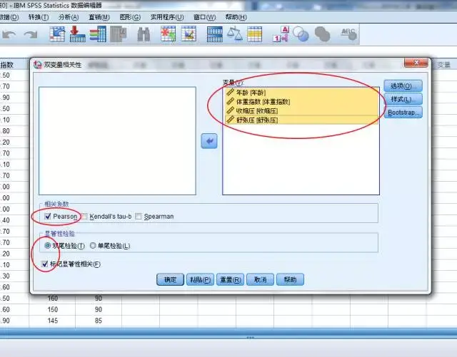
Task: Click the Use Variable Sets circles icon
Action: coord(301,34)
